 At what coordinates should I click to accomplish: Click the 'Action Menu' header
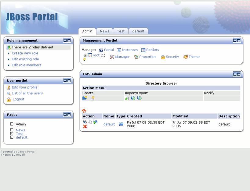(x=94, y=88)
